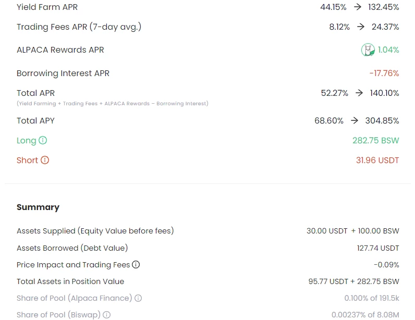This screenshot has height=320, width=415.
Task: Click the Short info icon
Action: click(45, 160)
